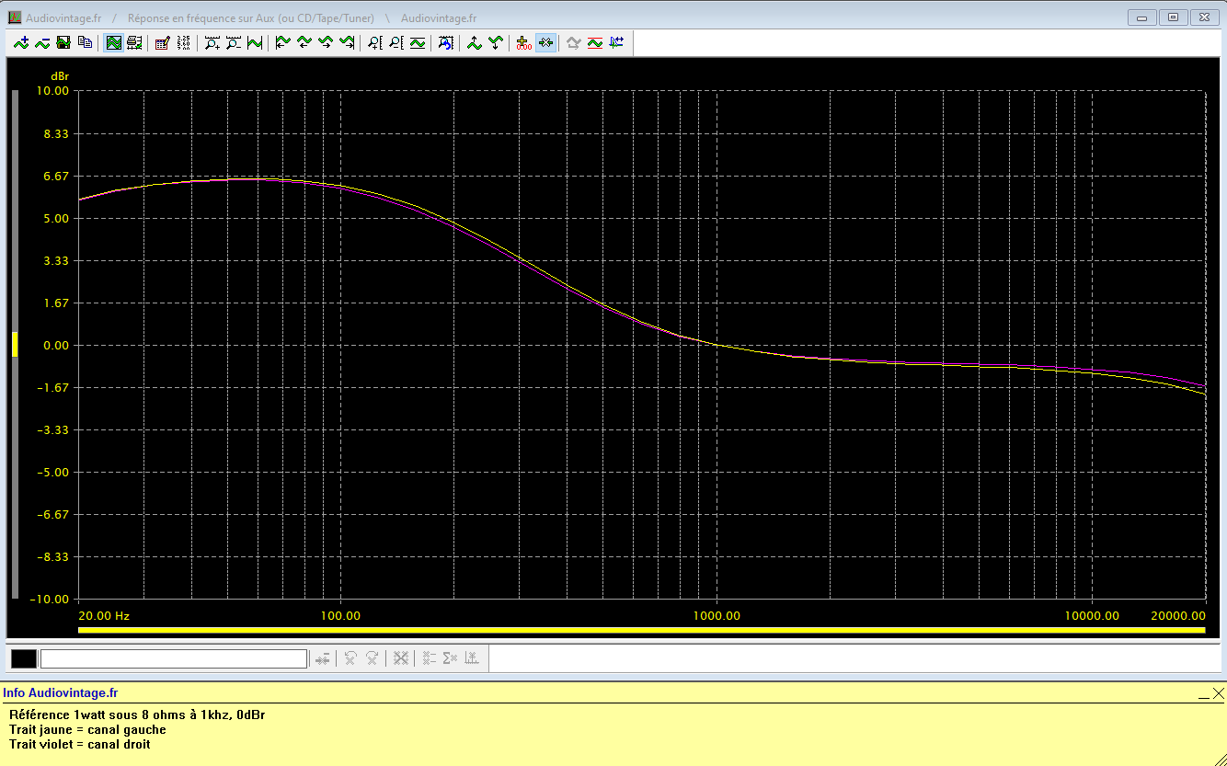
Task: Close the Info Audiovintage.fr panel
Action: tap(1218, 692)
